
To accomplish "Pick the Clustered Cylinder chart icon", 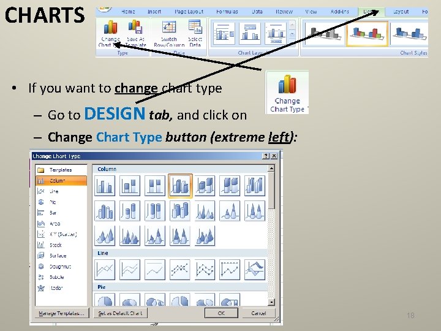I will coord(105,211).
